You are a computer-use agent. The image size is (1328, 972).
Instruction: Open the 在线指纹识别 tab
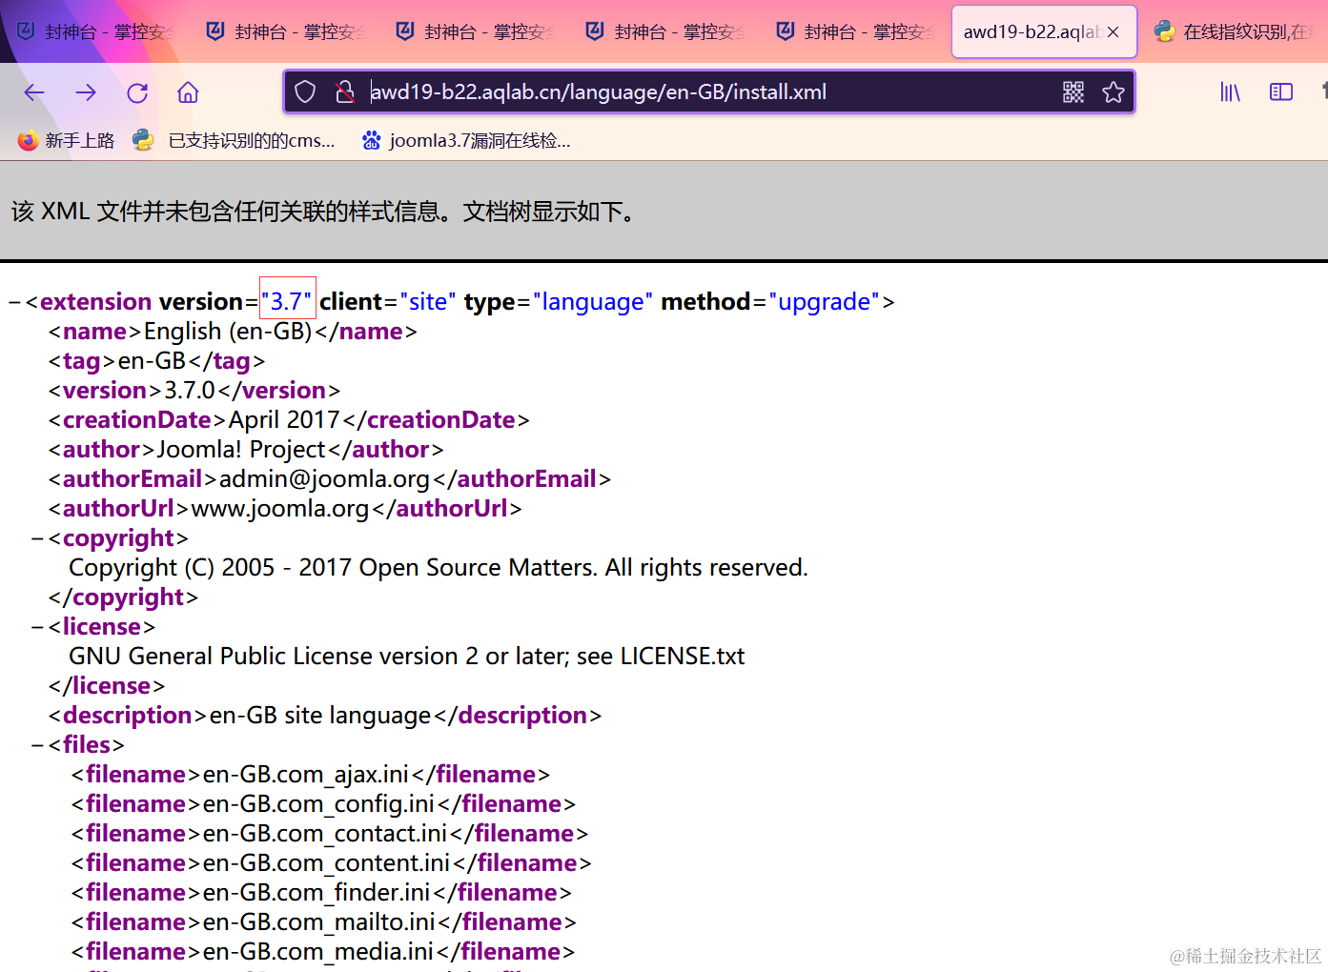[1236, 32]
